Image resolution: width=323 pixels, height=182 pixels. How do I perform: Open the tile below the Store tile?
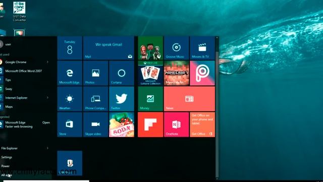(x=70, y=163)
